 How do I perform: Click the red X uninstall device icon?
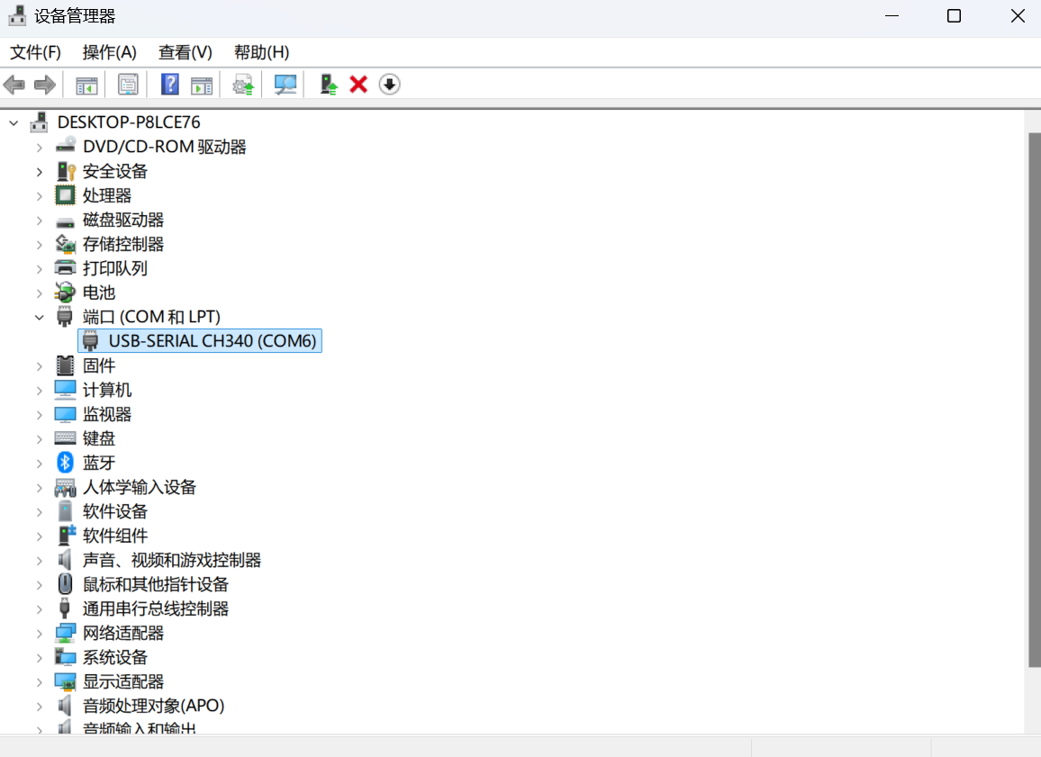coord(358,85)
